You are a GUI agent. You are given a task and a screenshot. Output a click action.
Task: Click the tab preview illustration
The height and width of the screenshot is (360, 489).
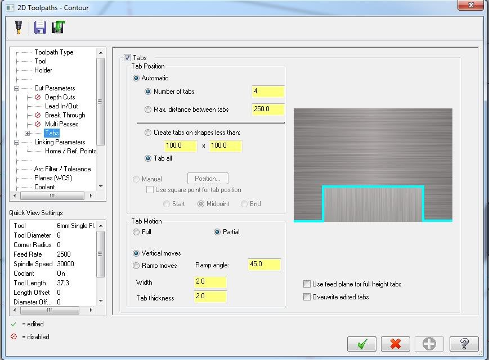(373, 165)
